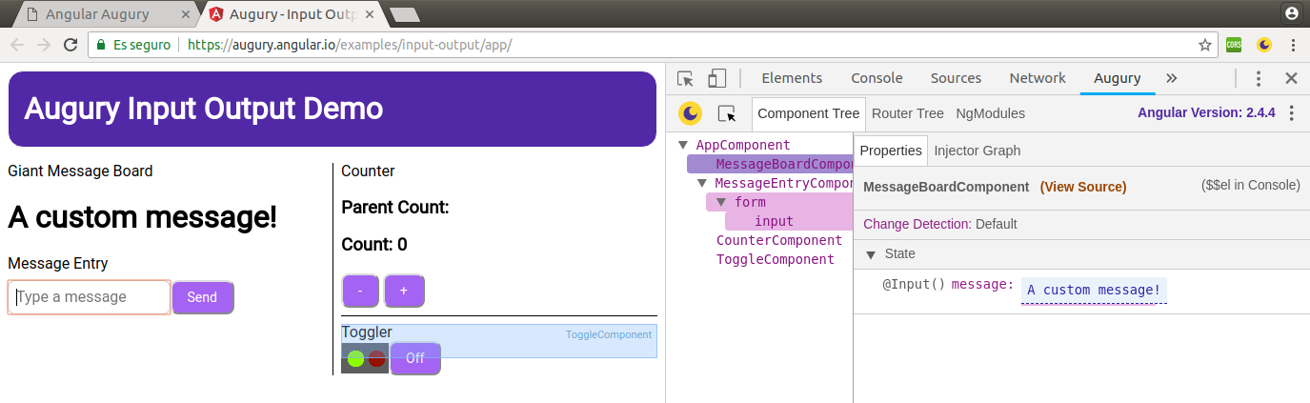Toggle the Off button in Toggler
The image size is (1310, 403).
(x=415, y=358)
